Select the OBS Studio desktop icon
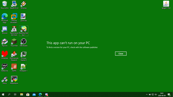Screen dimensions: 173x97 click(x=24, y=43)
